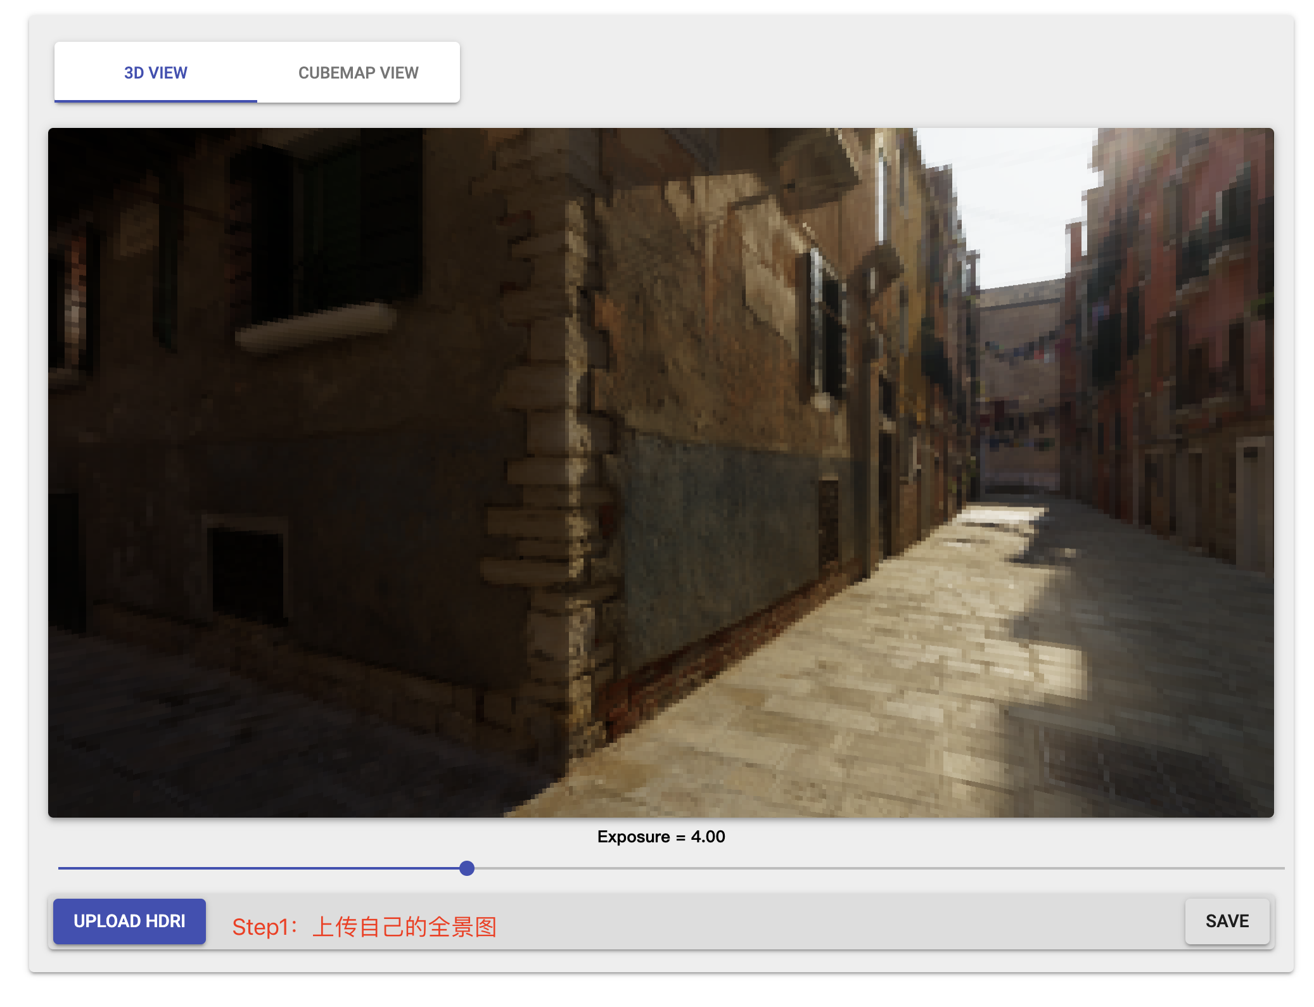1314x1007 pixels.
Task: Click the large dark upper-left window
Action: click(329, 228)
